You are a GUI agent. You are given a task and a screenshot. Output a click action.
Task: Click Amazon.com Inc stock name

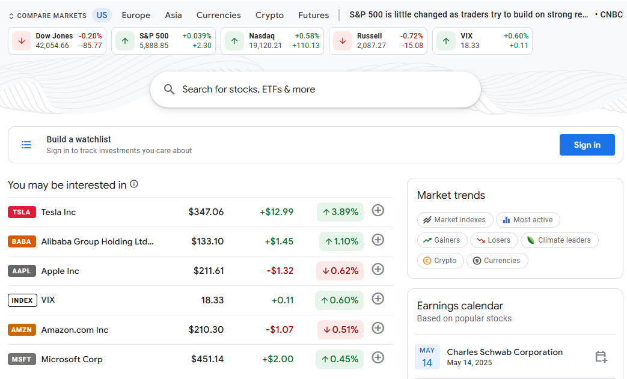[75, 330]
